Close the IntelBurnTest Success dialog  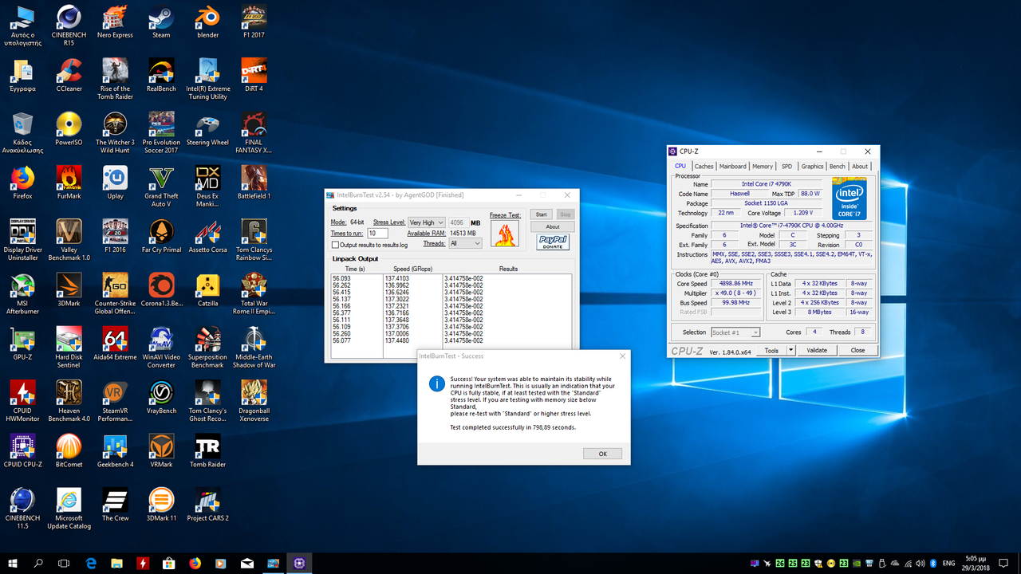pyautogui.click(x=622, y=356)
